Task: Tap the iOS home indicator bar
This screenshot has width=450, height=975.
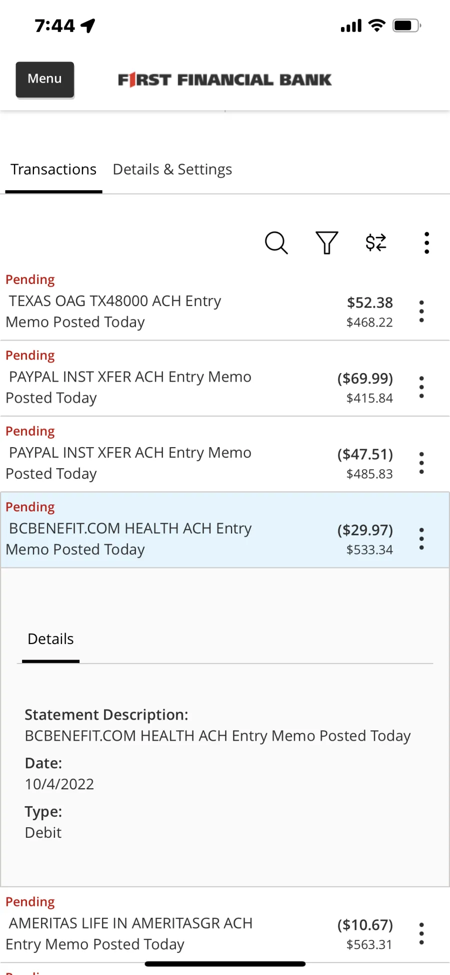Action: [x=225, y=963]
